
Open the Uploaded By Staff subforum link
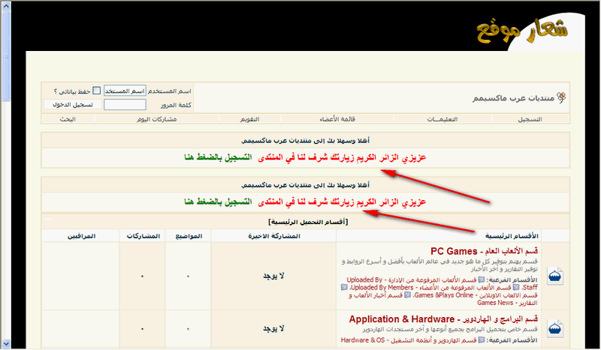tap(442, 283)
